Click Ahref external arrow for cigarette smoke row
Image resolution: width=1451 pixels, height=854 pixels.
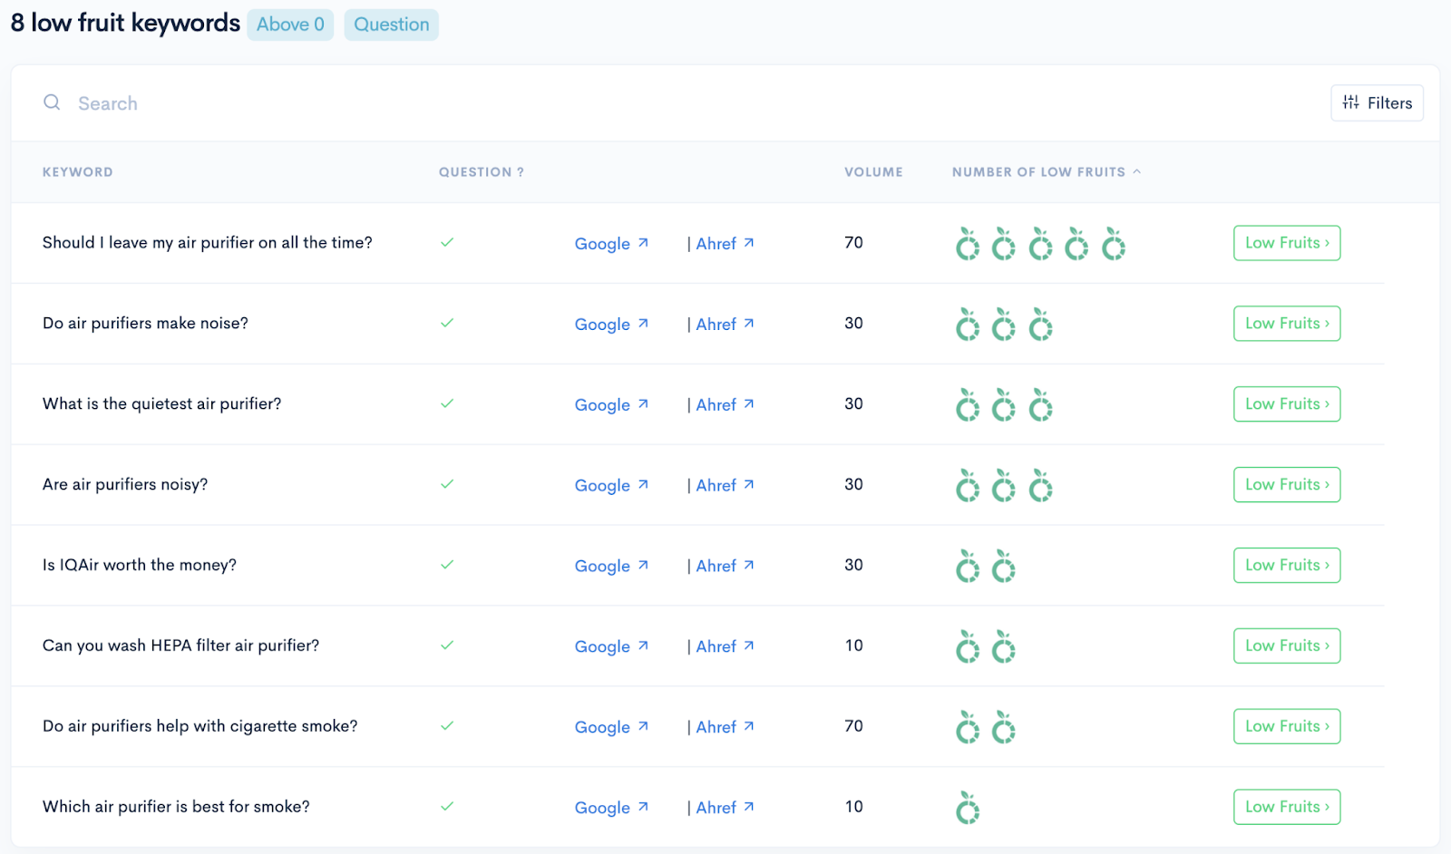click(749, 726)
